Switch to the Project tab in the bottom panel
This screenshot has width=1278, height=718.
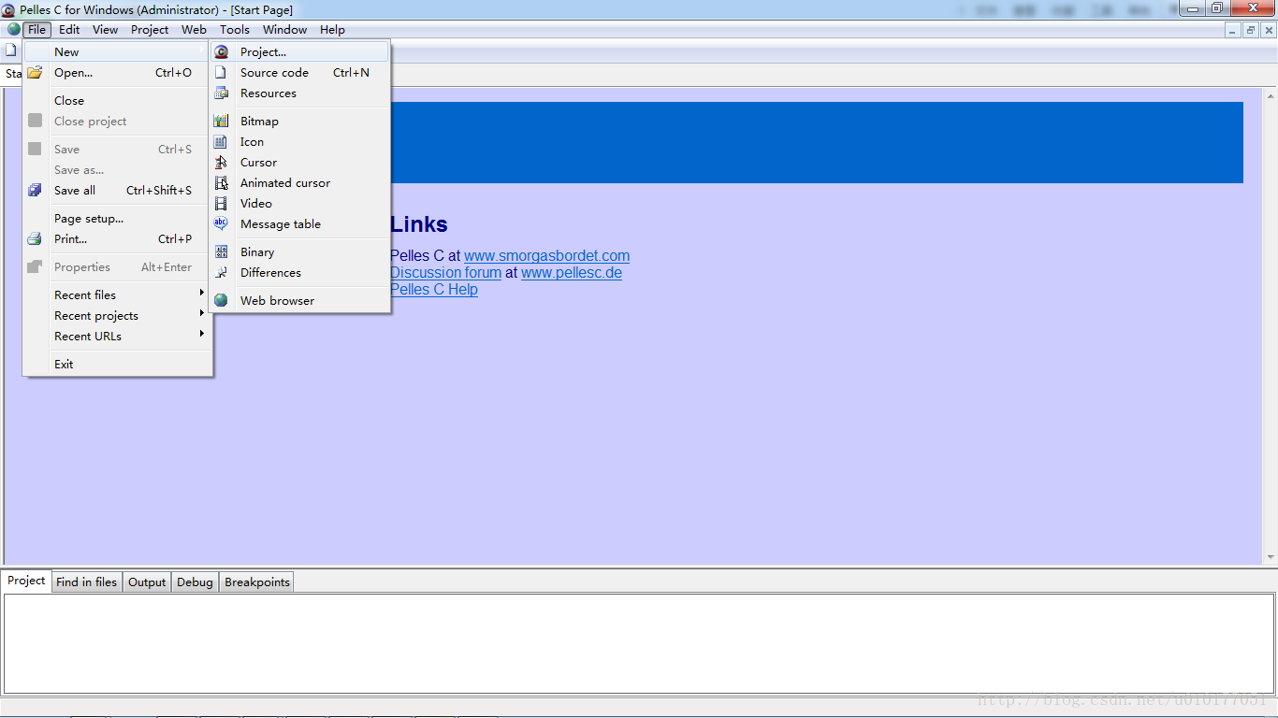pyautogui.click(x=26, y=581)
